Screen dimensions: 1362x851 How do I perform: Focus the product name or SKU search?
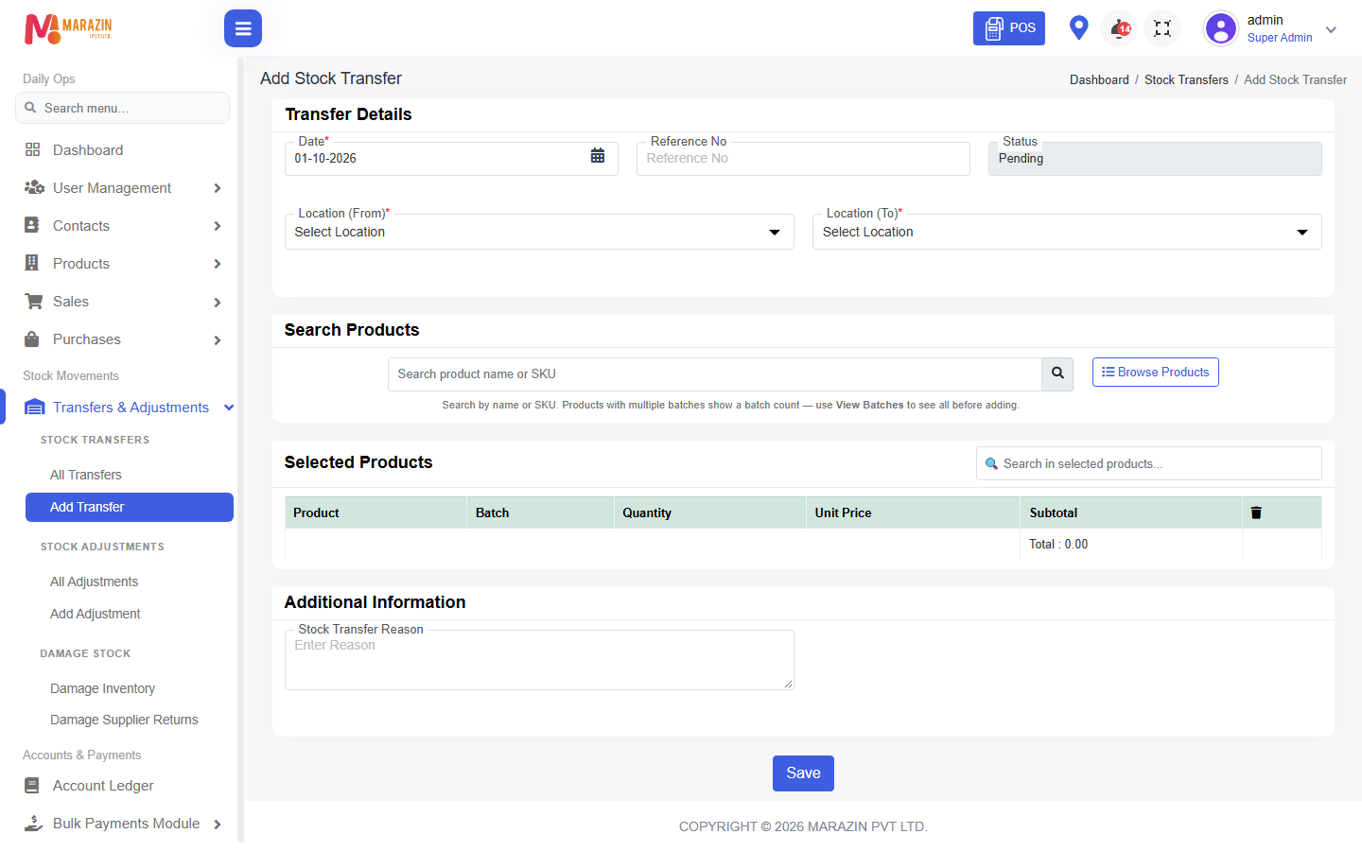[x=715, y=374]
